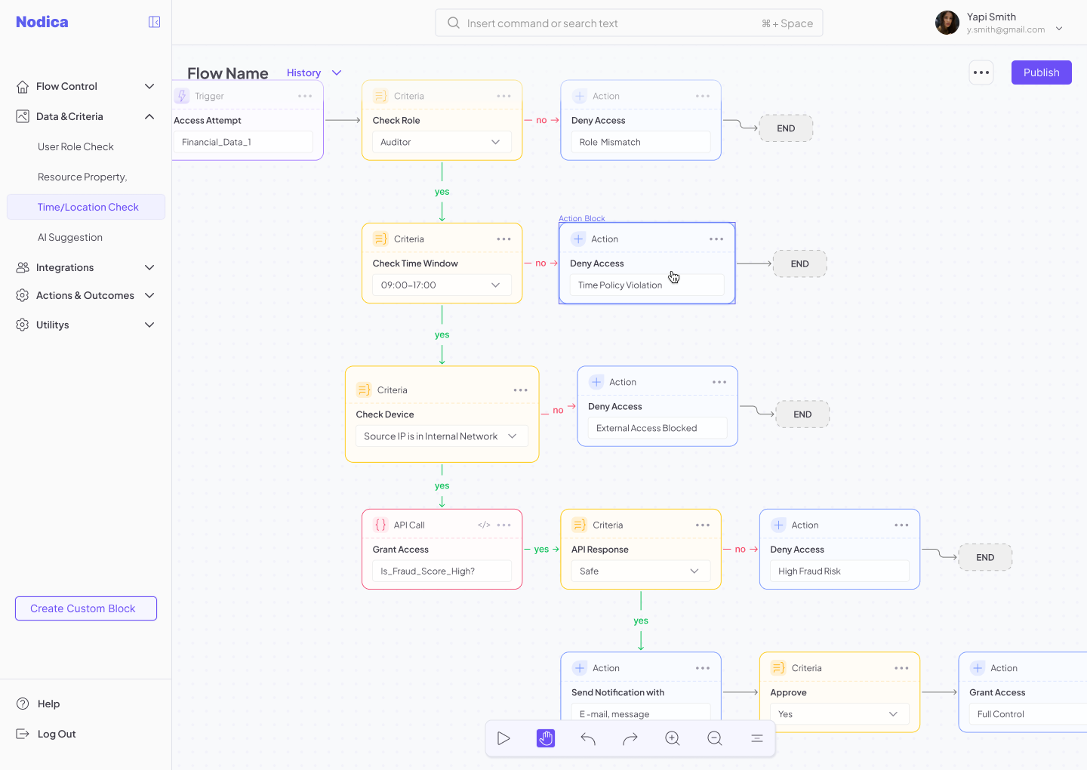This screenshot has width=1087, height=770.
Task: Collapse the Data & Criteria section
Action: pos(149,116)
